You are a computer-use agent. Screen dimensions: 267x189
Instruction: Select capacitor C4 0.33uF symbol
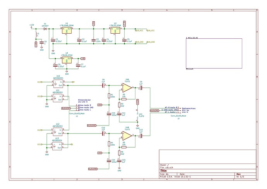pos(104,40)
